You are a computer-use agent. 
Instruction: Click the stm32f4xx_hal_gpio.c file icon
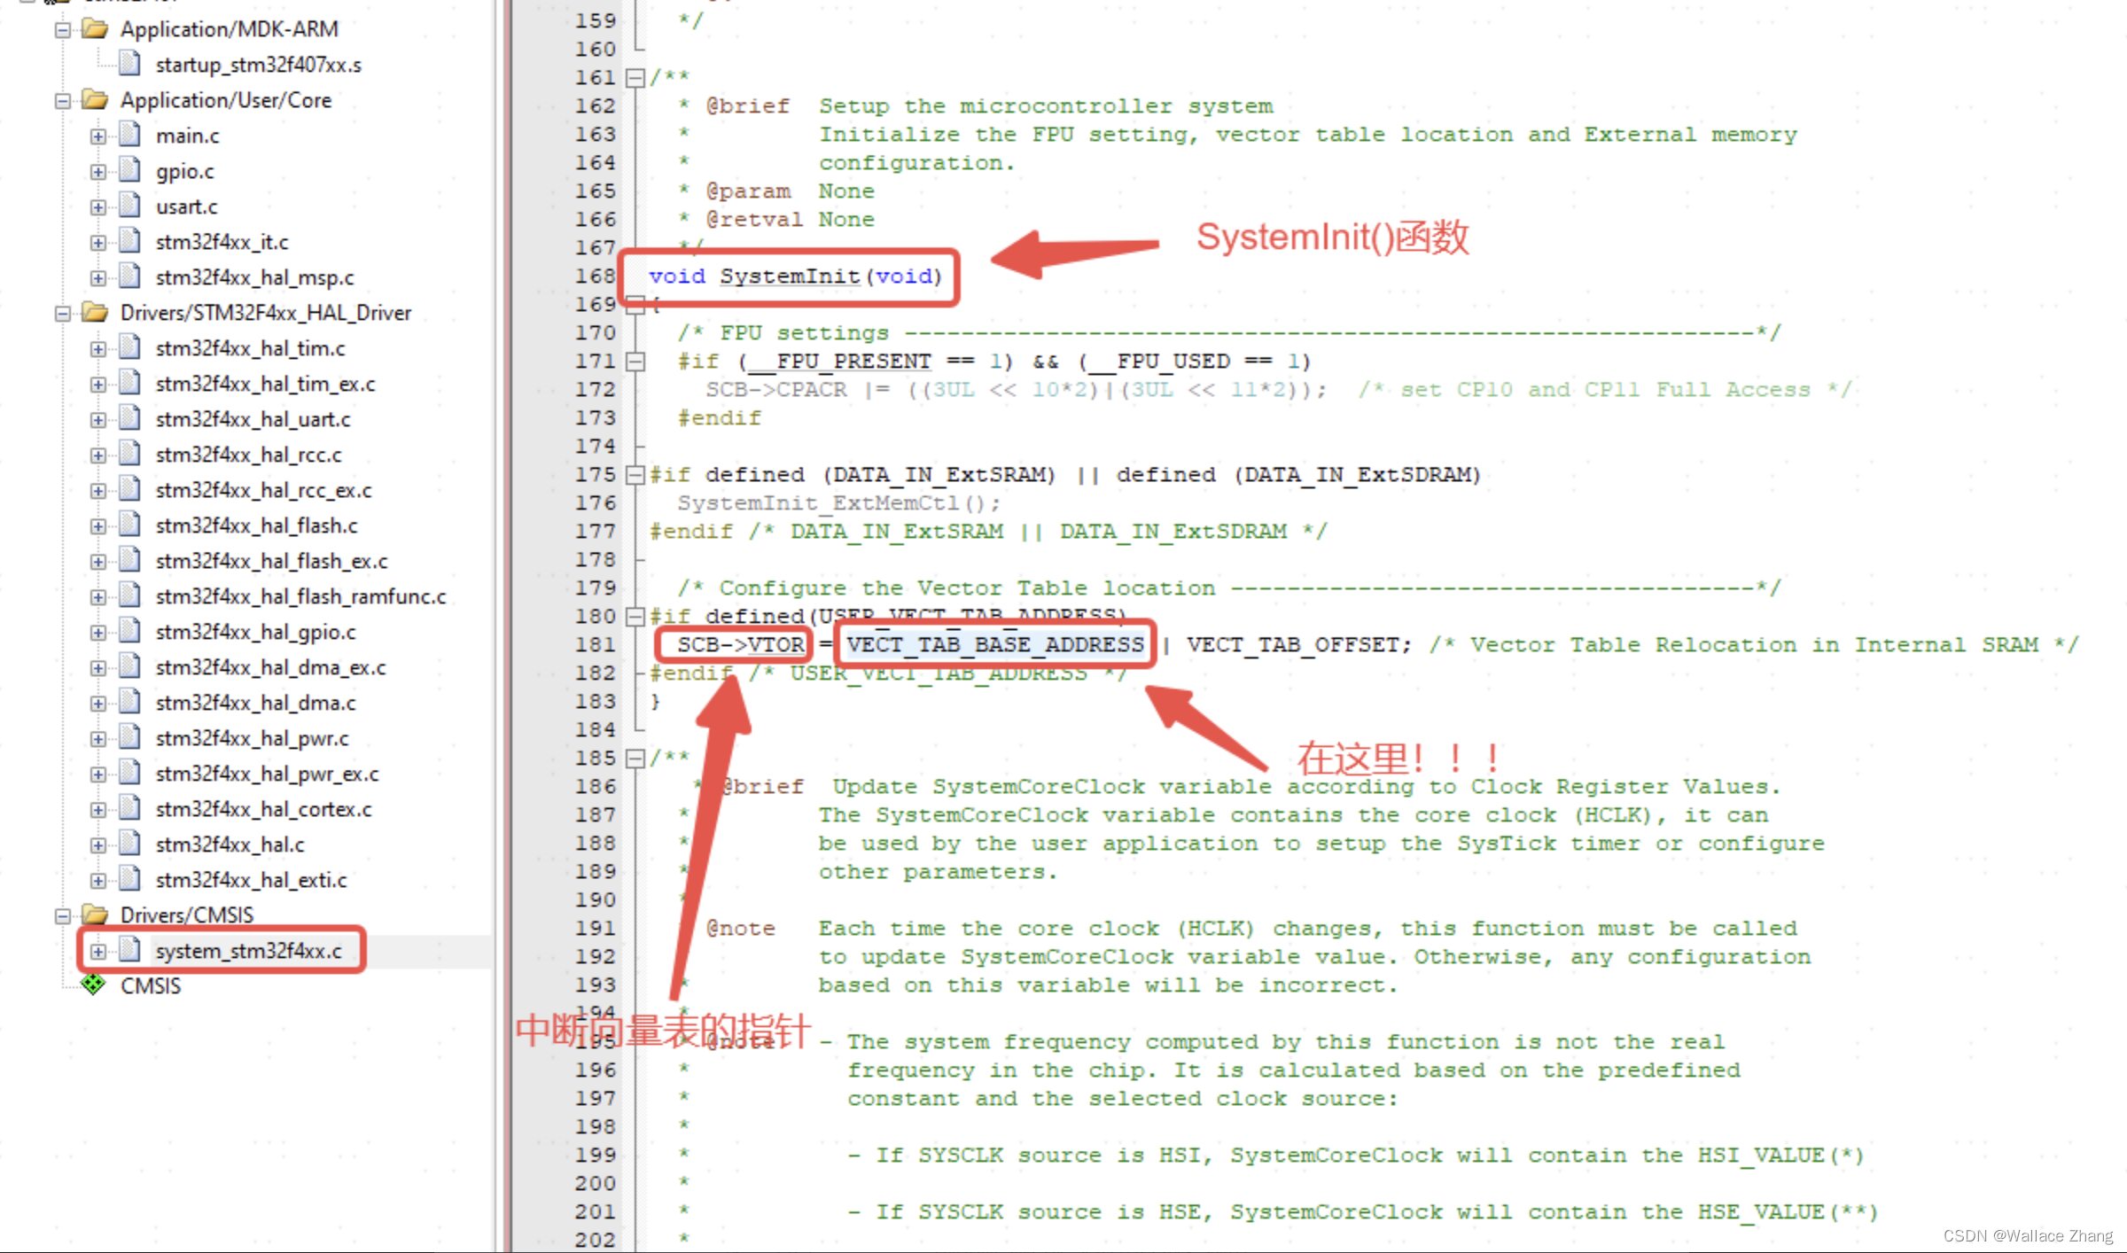click(x=129, y=631)
